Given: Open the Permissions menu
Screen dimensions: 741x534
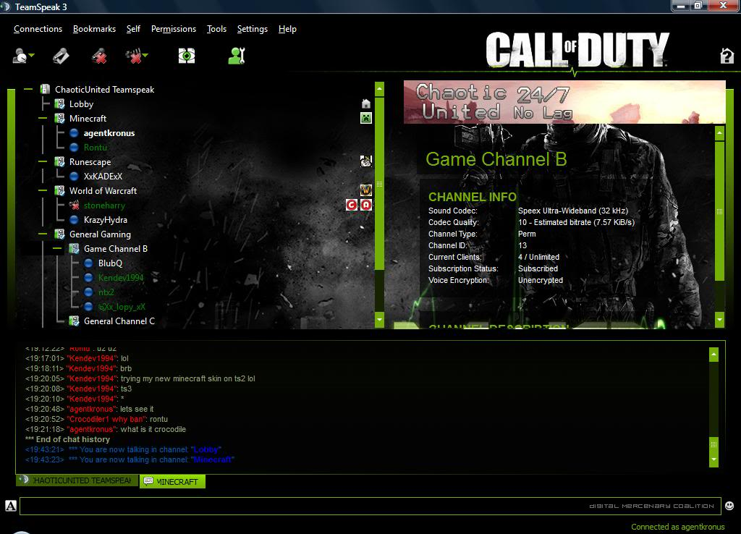Looking at the screenshot, I should coord(174,29).
